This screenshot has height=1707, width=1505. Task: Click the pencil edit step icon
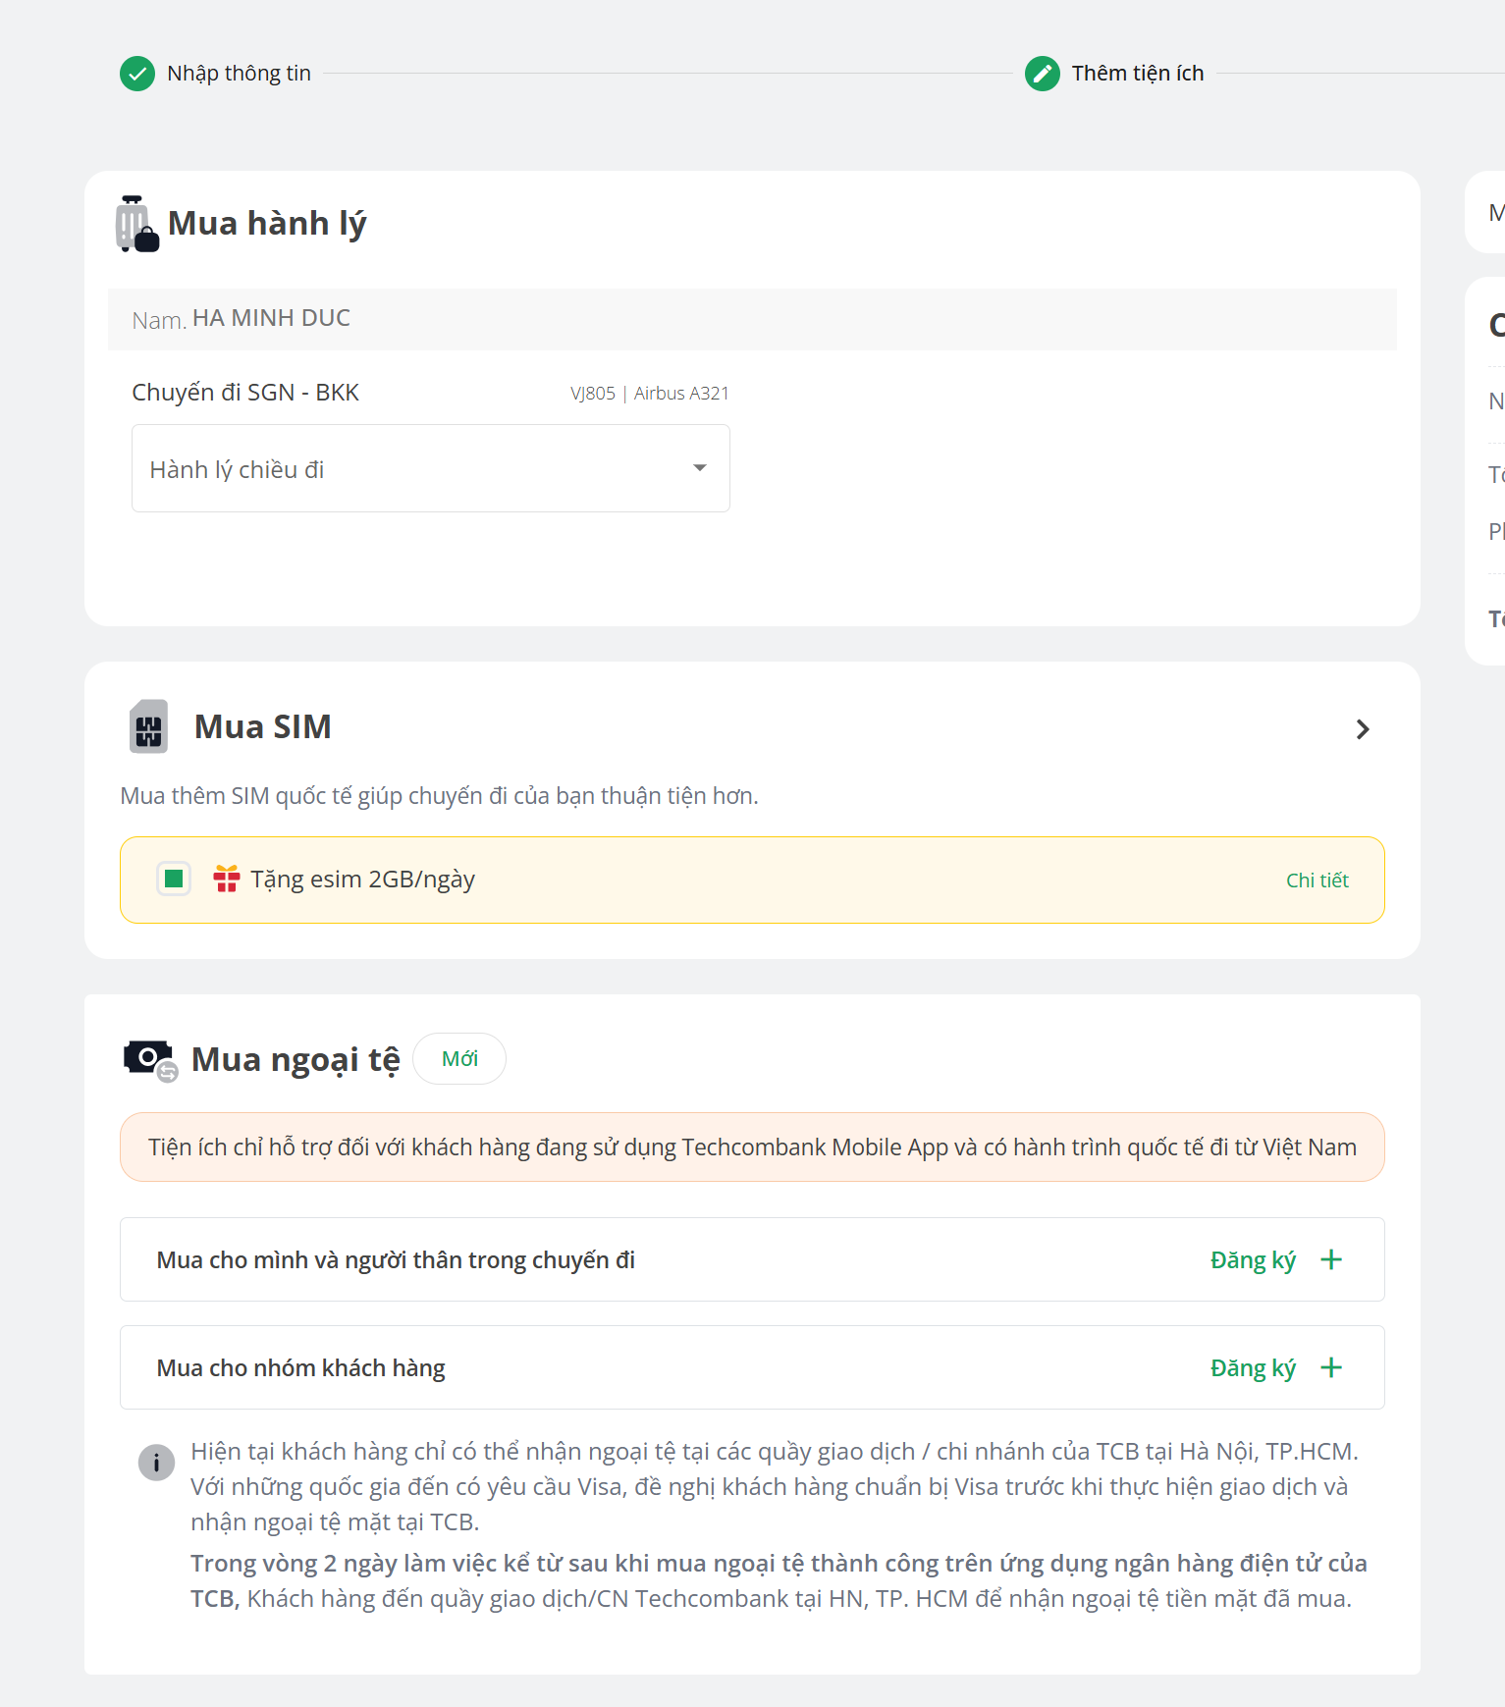pos(1042,74)
